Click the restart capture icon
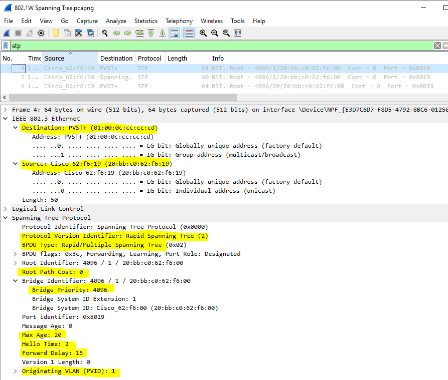The height and width of the screenshot is (380, 448). click(x=30, y=33)
